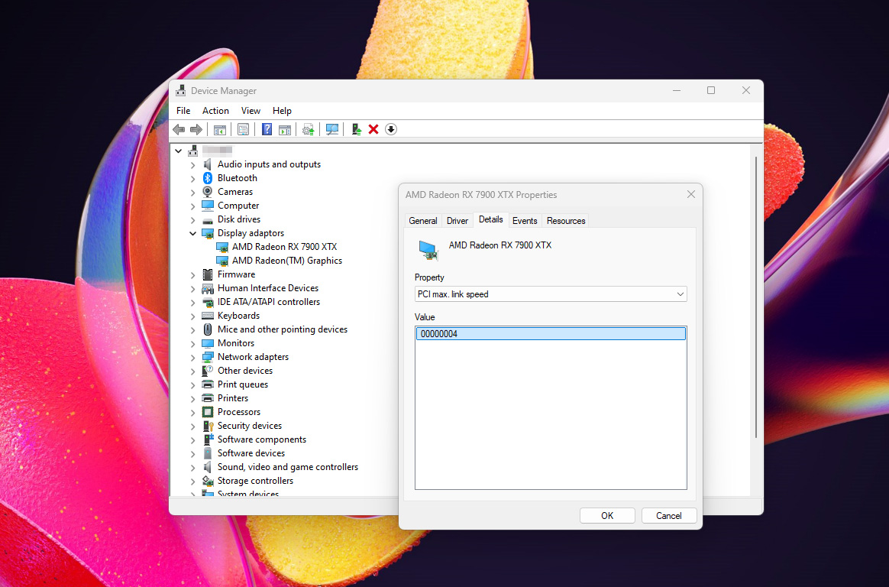Click the Back arrow in Device Manager toolbar
The height and width of the screenshot is (587, 889).
(x=179, y=129)
